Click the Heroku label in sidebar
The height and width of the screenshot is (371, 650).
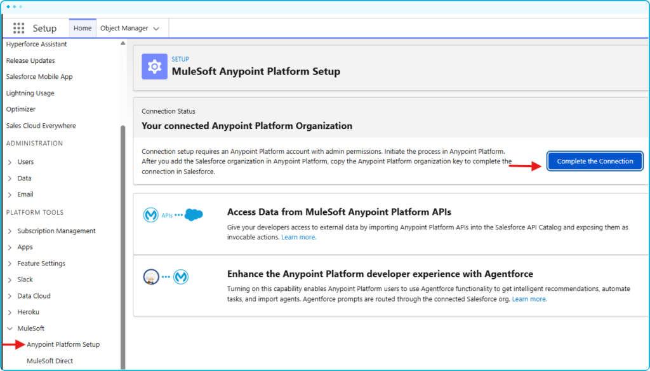pos(28,312)
